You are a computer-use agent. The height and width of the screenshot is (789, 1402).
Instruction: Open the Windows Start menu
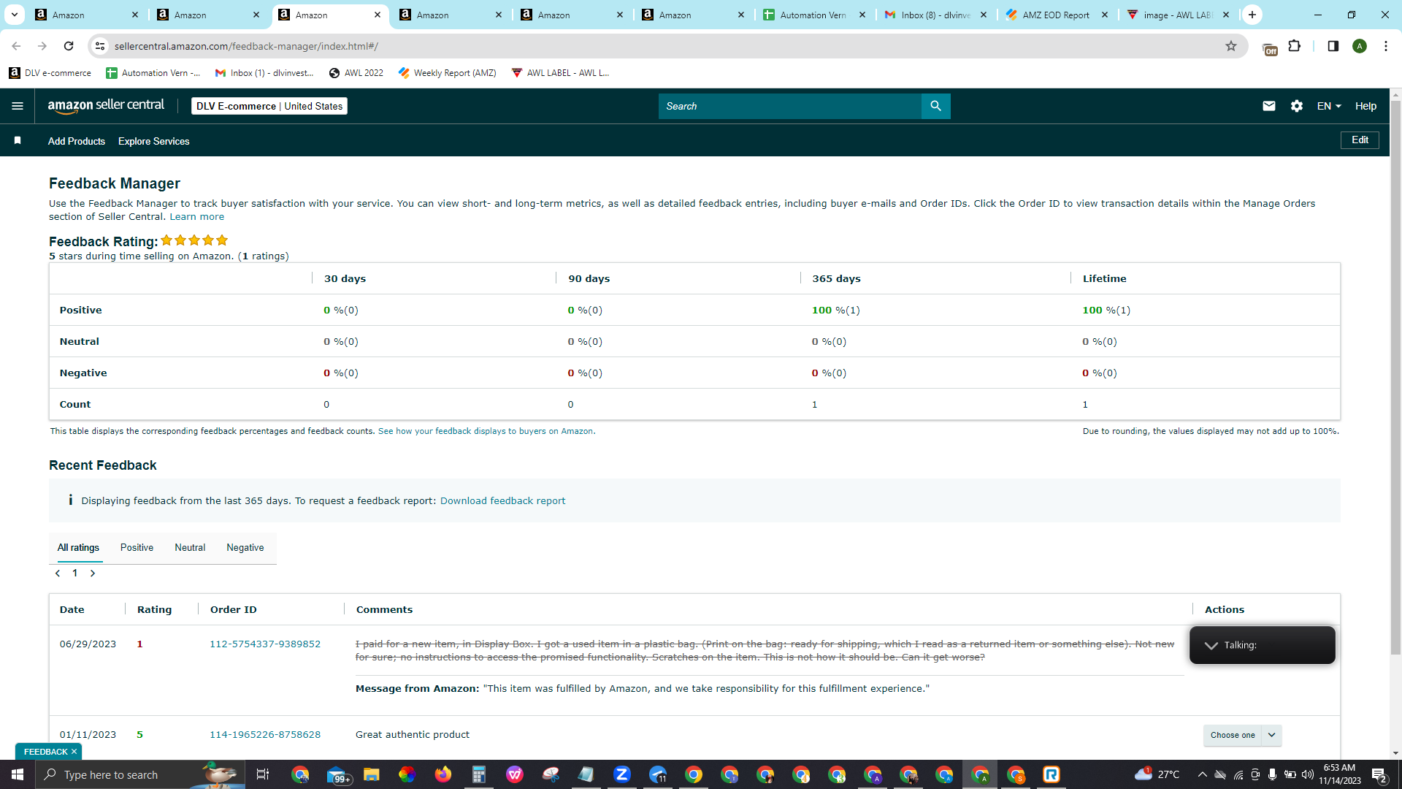(x=18, y=774)
